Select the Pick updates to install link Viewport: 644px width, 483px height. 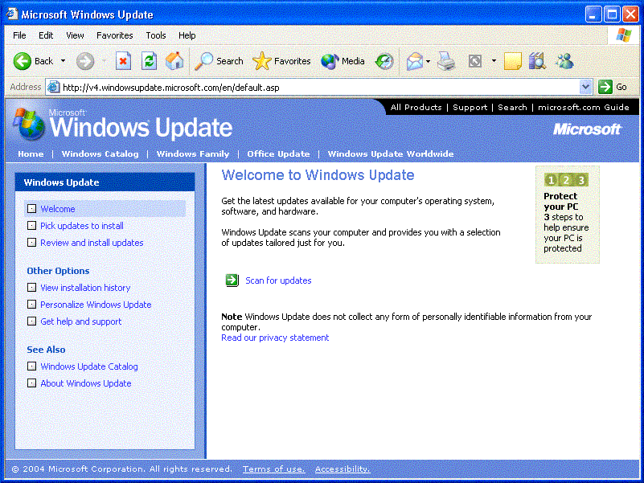[82, 226]
